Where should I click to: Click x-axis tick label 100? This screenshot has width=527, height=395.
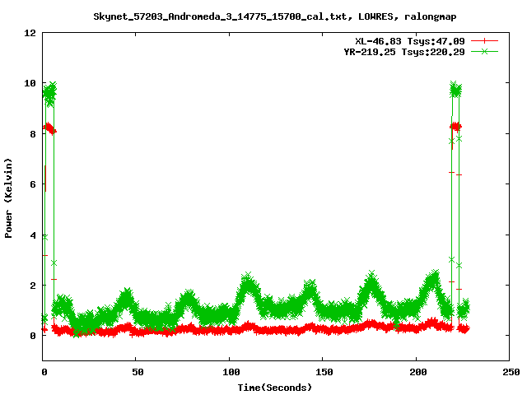point(231,372)
